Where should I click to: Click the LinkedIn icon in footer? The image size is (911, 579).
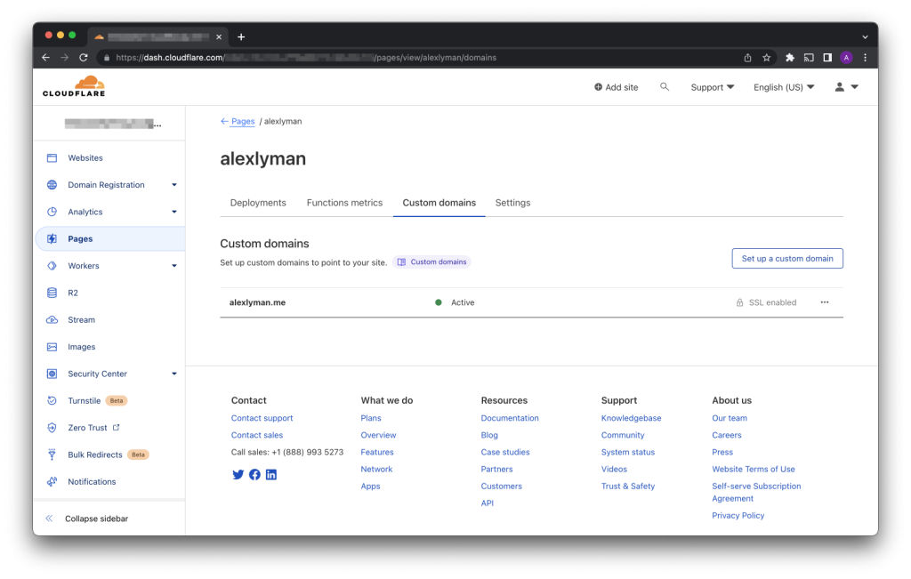[x=271, y=475]
